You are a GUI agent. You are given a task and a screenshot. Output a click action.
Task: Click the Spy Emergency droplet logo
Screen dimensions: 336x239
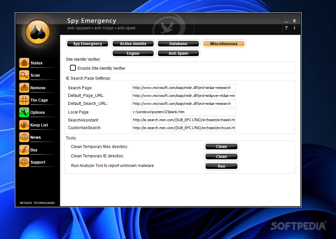[38, 32]
